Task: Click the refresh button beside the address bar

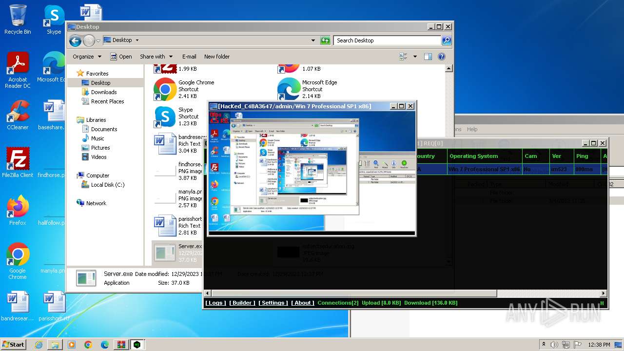Action: click(325, 40)
